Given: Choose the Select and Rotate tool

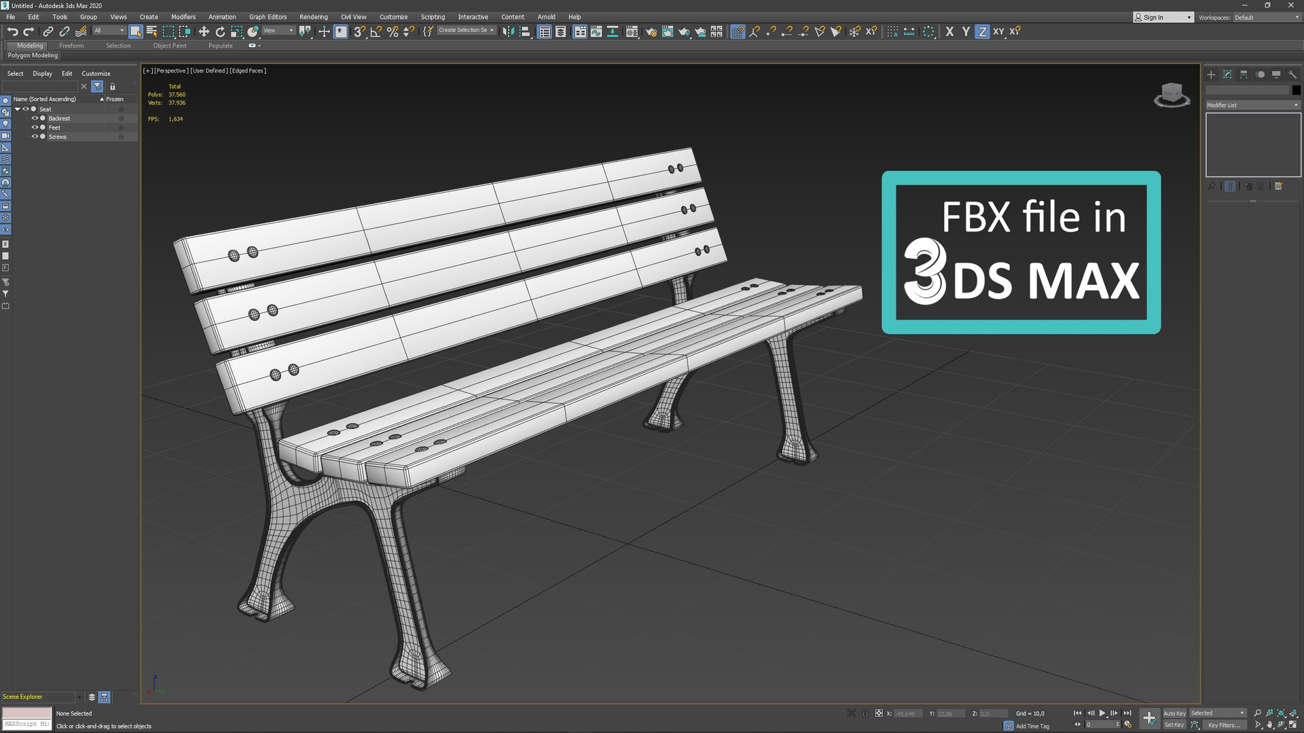Looking at the screenshot, I should (x=220, y=31).
